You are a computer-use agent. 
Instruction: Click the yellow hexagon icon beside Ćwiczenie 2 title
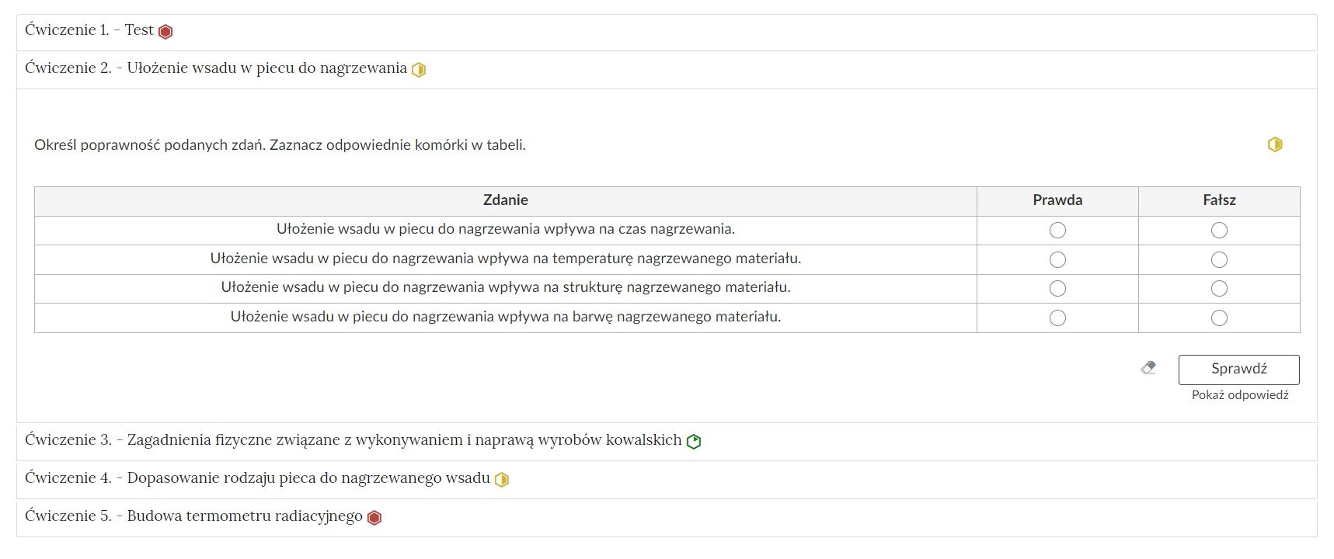point(420,69)
